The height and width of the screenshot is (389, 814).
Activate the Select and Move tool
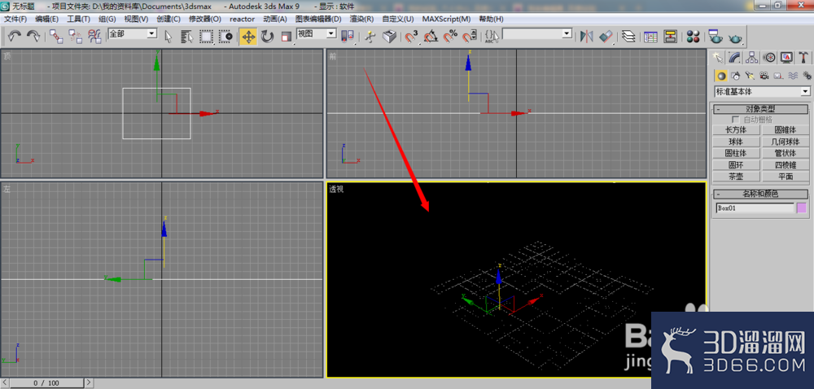(x=248, y=37)
